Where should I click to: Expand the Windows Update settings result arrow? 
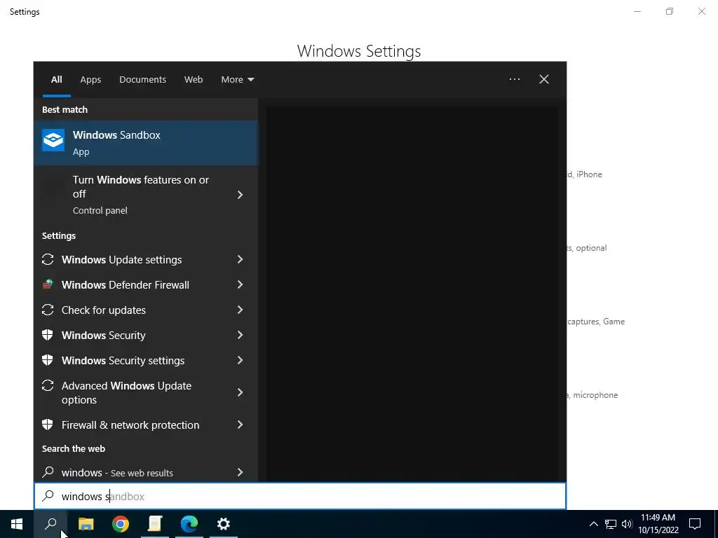240,259
